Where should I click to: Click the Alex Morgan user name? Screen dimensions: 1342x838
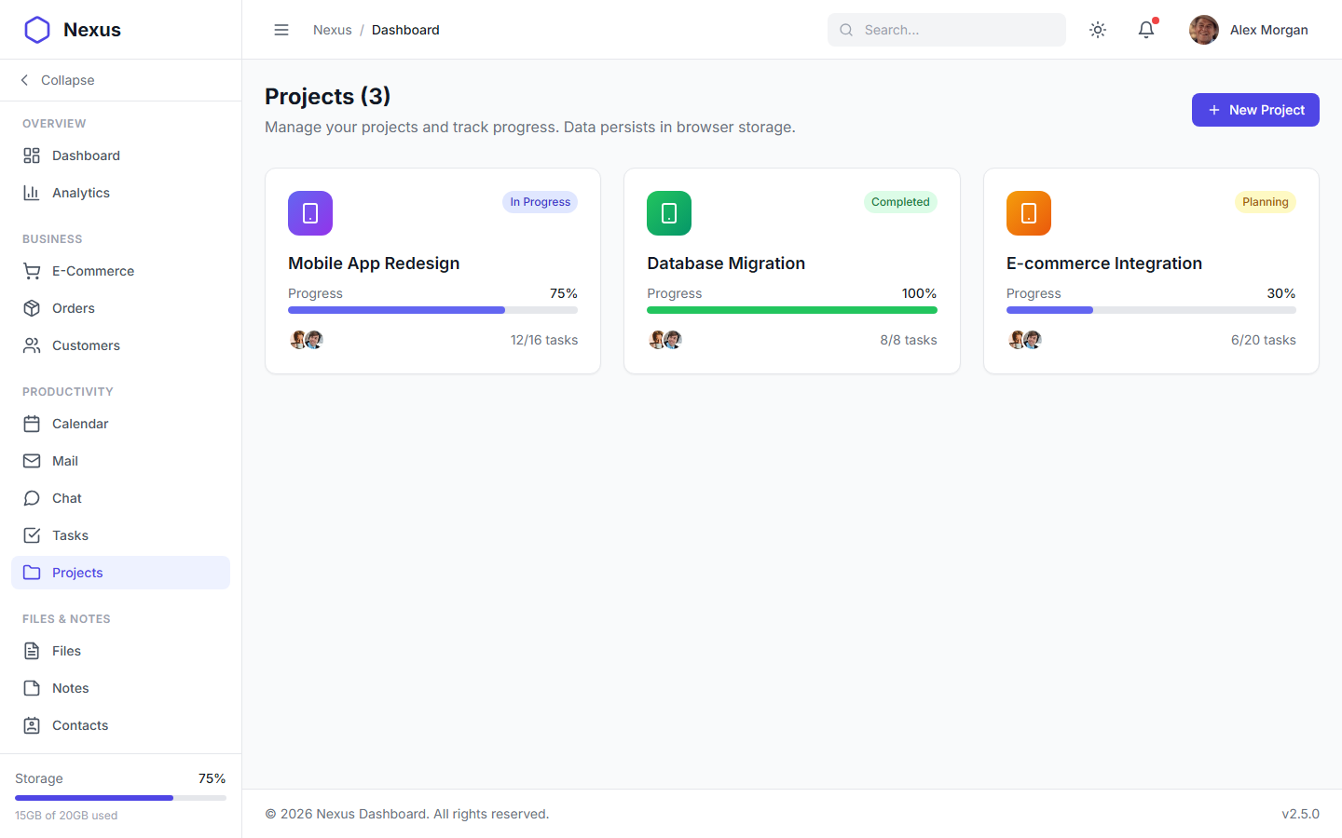click(x=1269, y=30)
